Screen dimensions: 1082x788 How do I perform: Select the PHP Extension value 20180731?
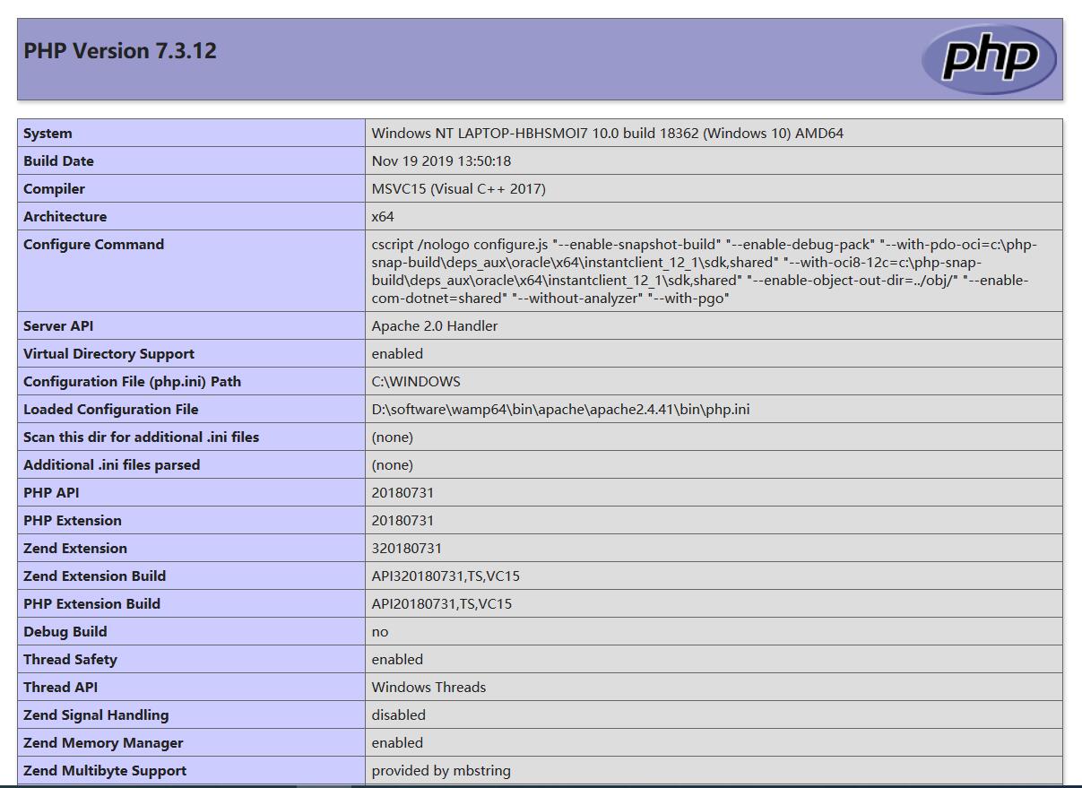click(x=403, y=521)
